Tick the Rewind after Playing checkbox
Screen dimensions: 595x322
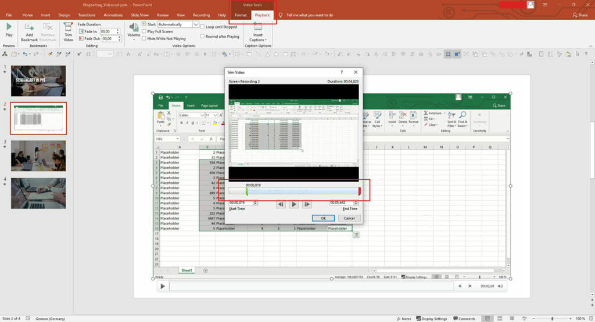(202, 36)
